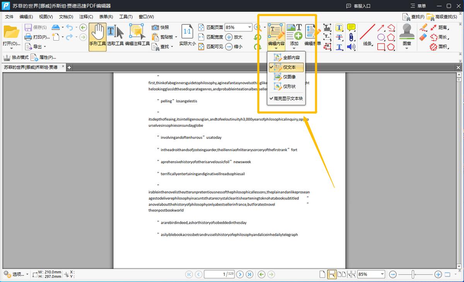Select the 仅图像 images-only option
The height and width of the screenshot is (282, 464).
(289, 77)
